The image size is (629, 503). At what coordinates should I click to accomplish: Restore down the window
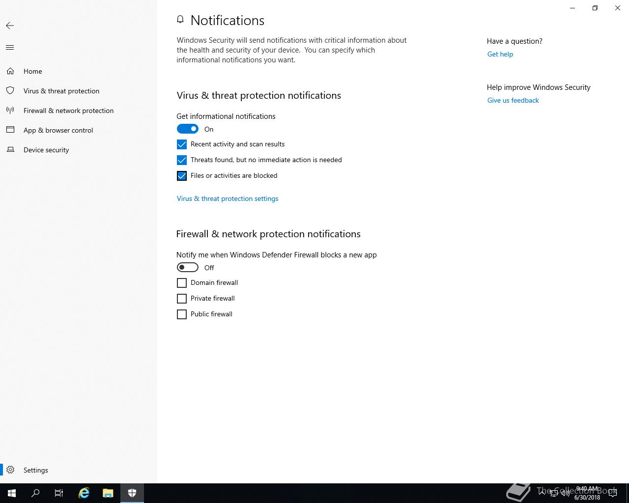click(595, 8)
